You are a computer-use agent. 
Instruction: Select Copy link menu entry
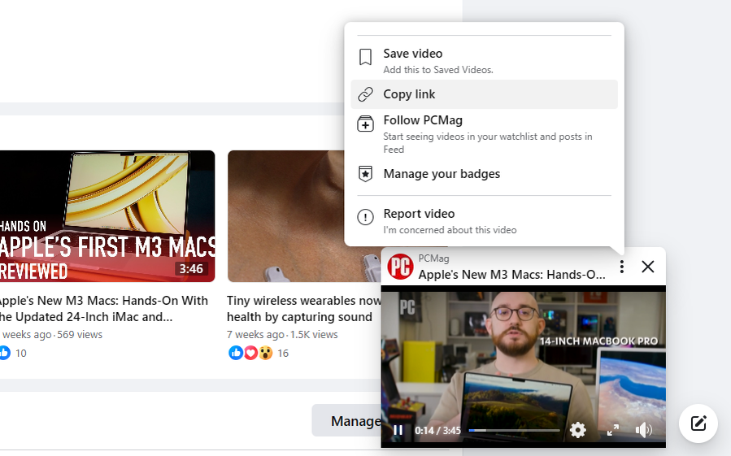[x=484, y=94]
